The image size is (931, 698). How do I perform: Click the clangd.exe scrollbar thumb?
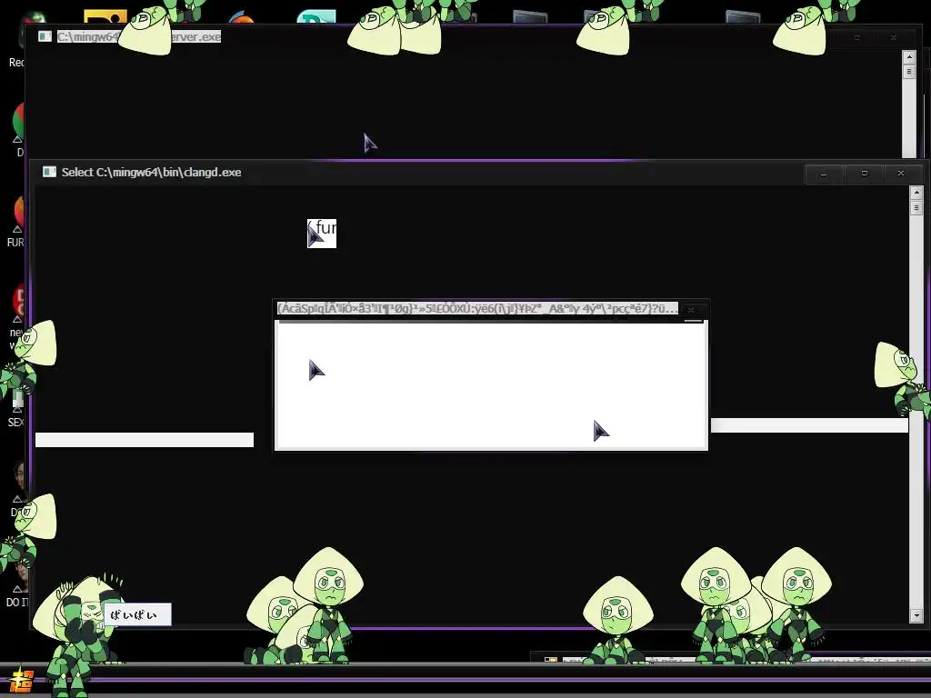coord(916,208)
